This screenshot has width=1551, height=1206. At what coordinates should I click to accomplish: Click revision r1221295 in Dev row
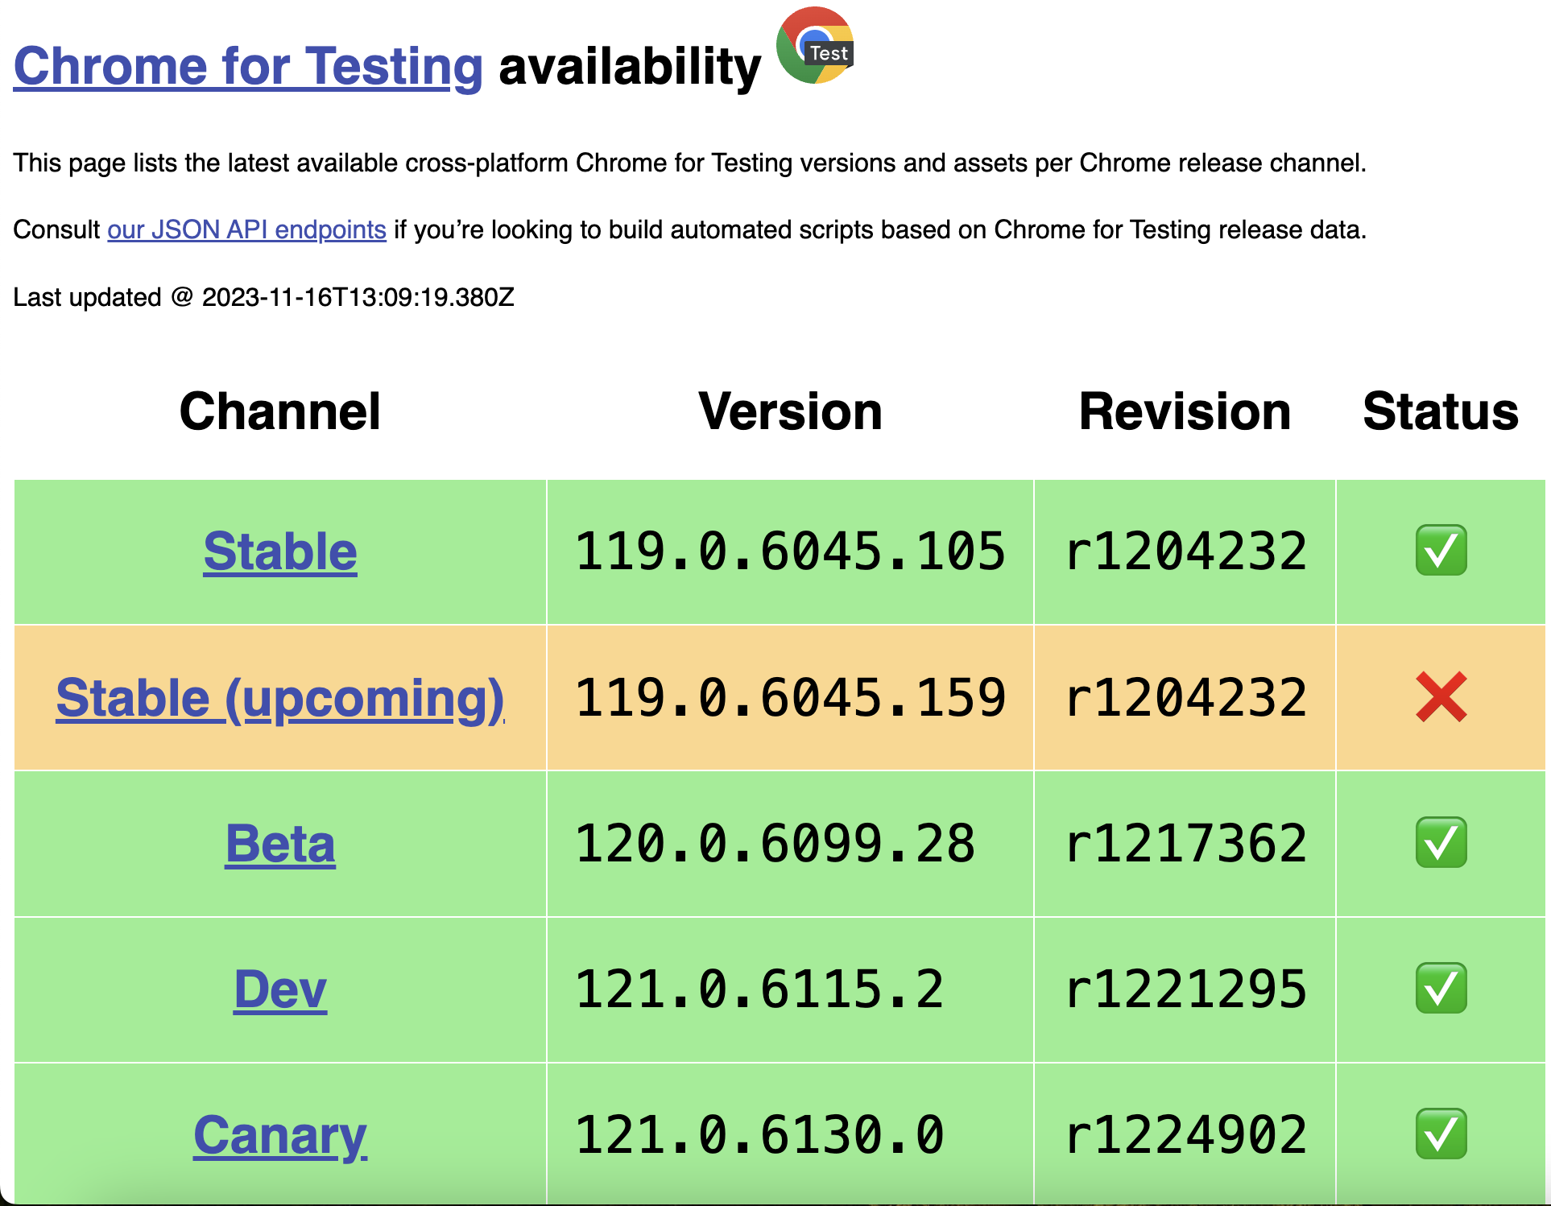[1185, 989]
